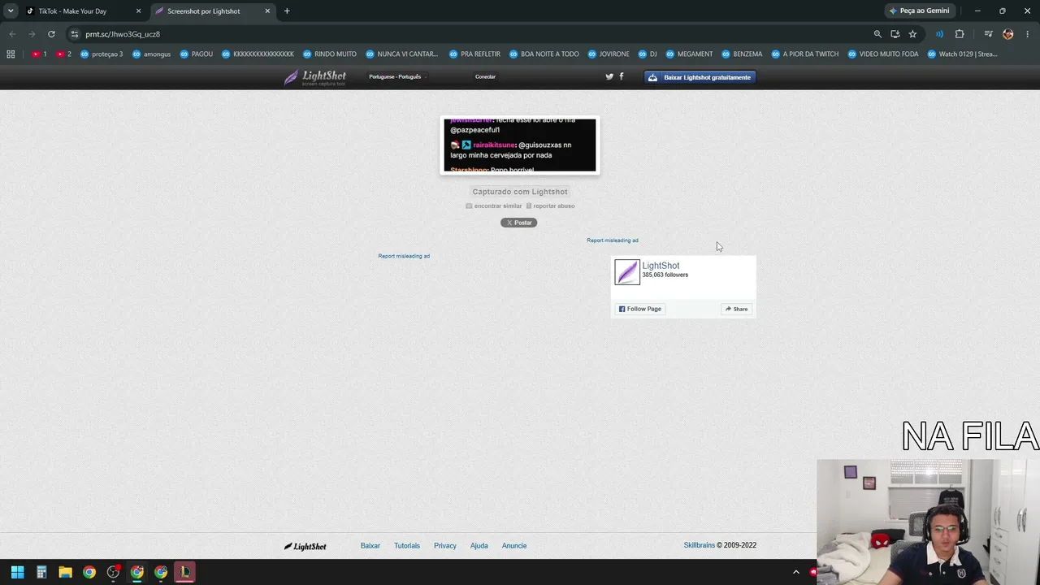Open the NUNCA VI CANTAR bookmark
Viewport: 1040px width, 585px height.
tap(402, 54)
